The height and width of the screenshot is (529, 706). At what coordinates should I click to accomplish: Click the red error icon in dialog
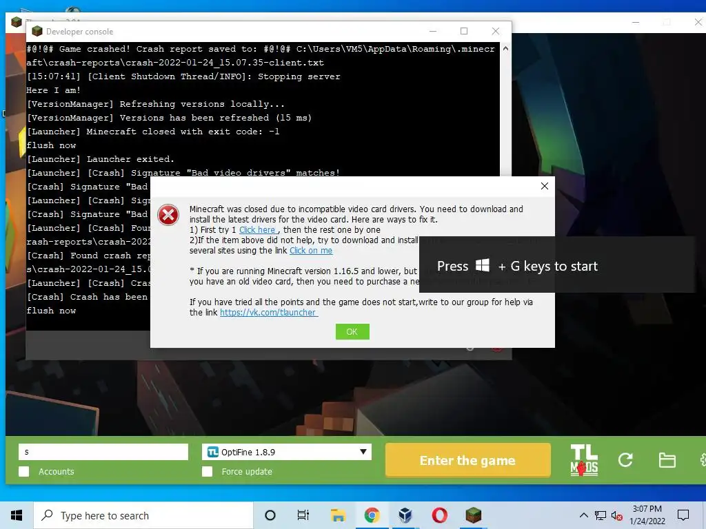pos(168,215)
